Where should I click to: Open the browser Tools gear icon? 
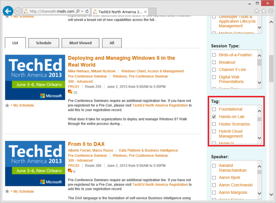pyautogui.click(x=271, y=11)
